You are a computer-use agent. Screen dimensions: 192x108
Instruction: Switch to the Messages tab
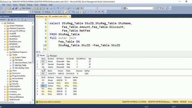coord(52,55)
